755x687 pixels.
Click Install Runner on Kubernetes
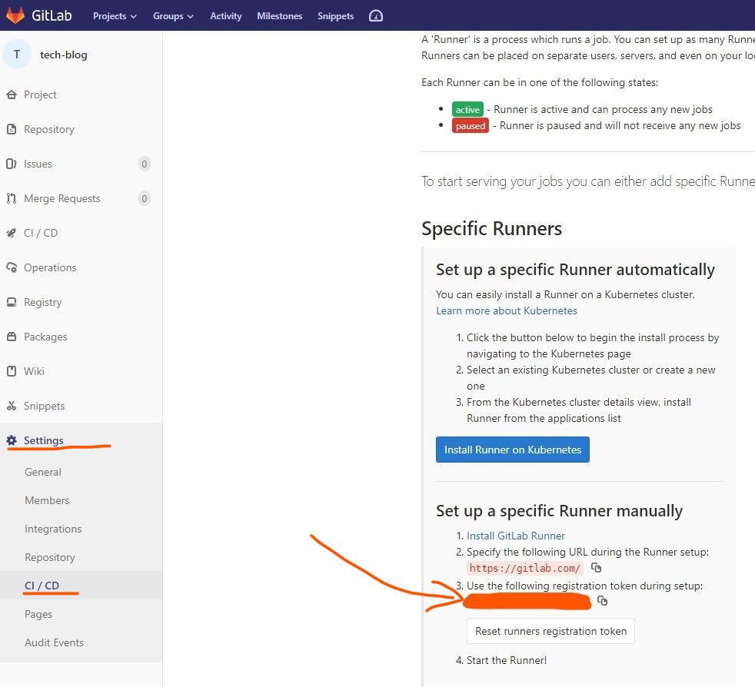pyautogui.click(x=512, y=450)
